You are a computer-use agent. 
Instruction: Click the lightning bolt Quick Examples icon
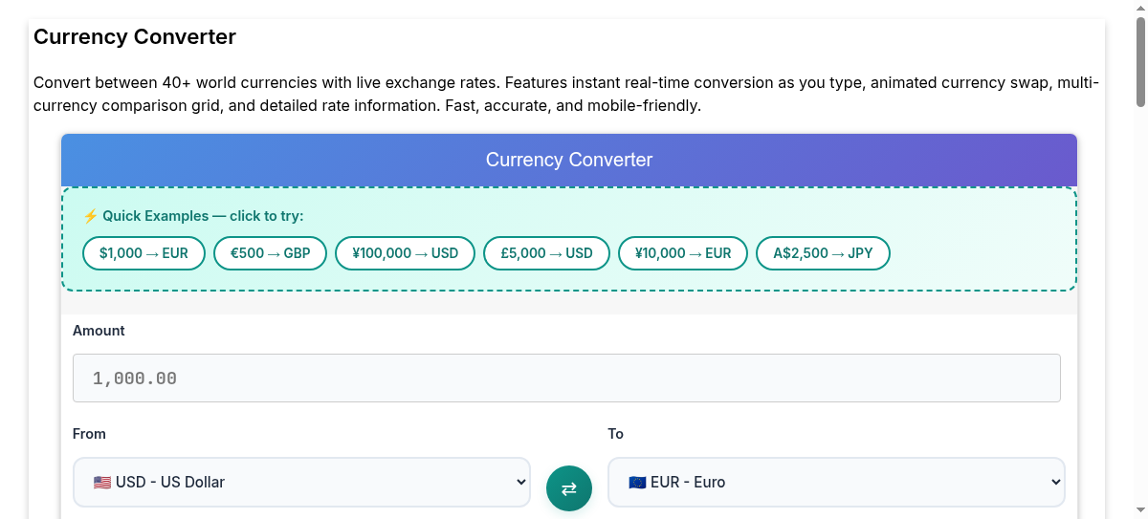[91, 216]
